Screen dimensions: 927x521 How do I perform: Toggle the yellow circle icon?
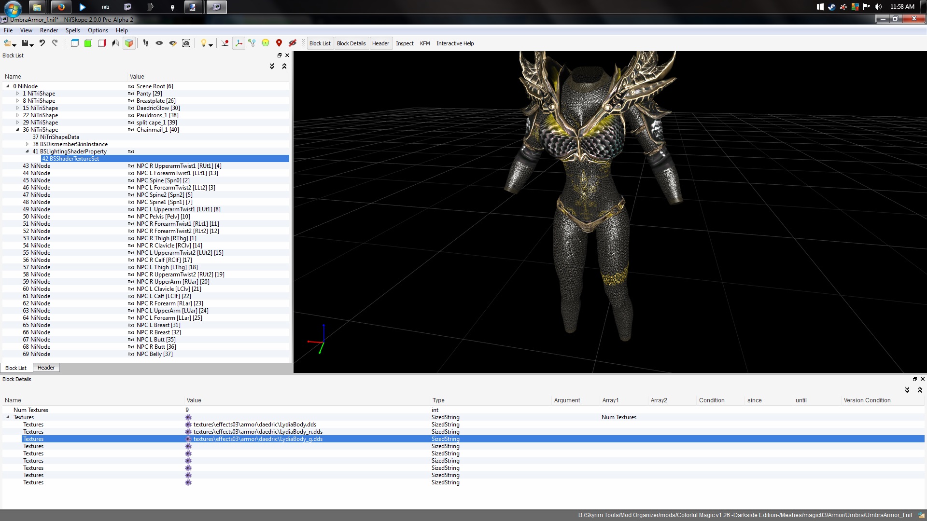point(266,43)
